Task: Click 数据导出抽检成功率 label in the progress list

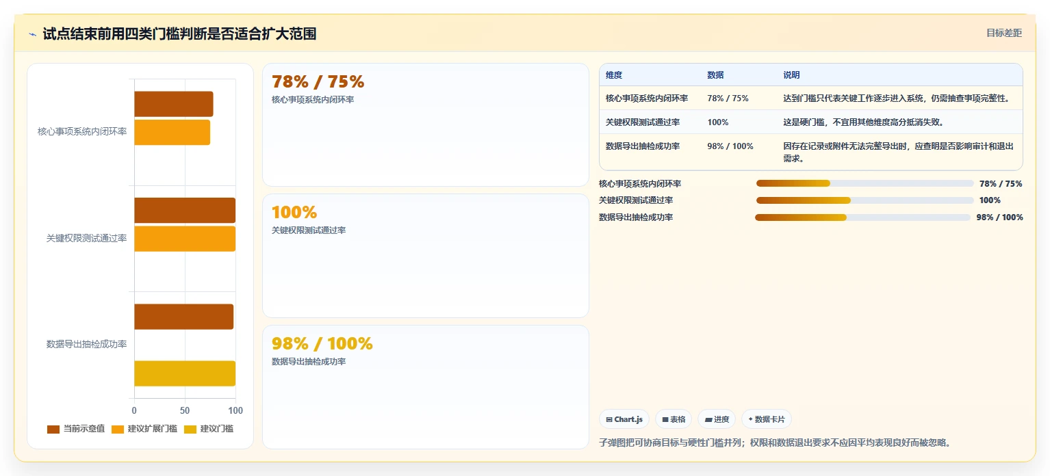Action: (x=636, y=217)
